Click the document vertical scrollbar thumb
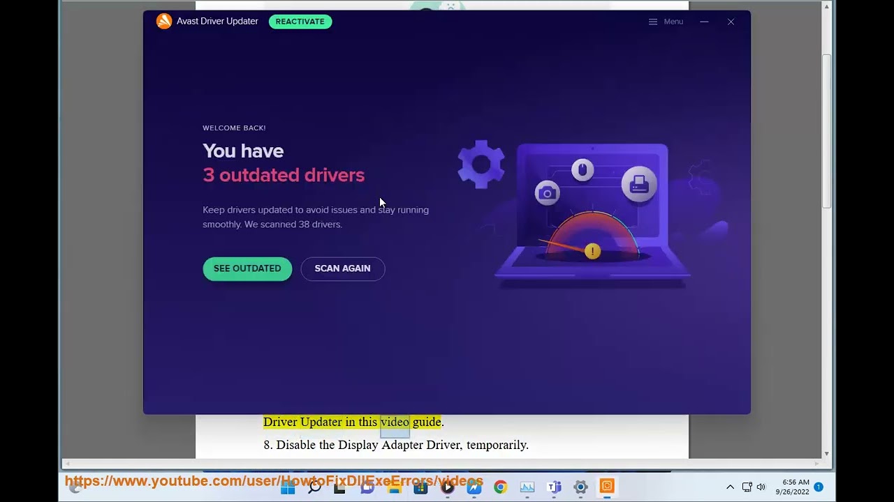The image size is (894, 502). [827, 131]
